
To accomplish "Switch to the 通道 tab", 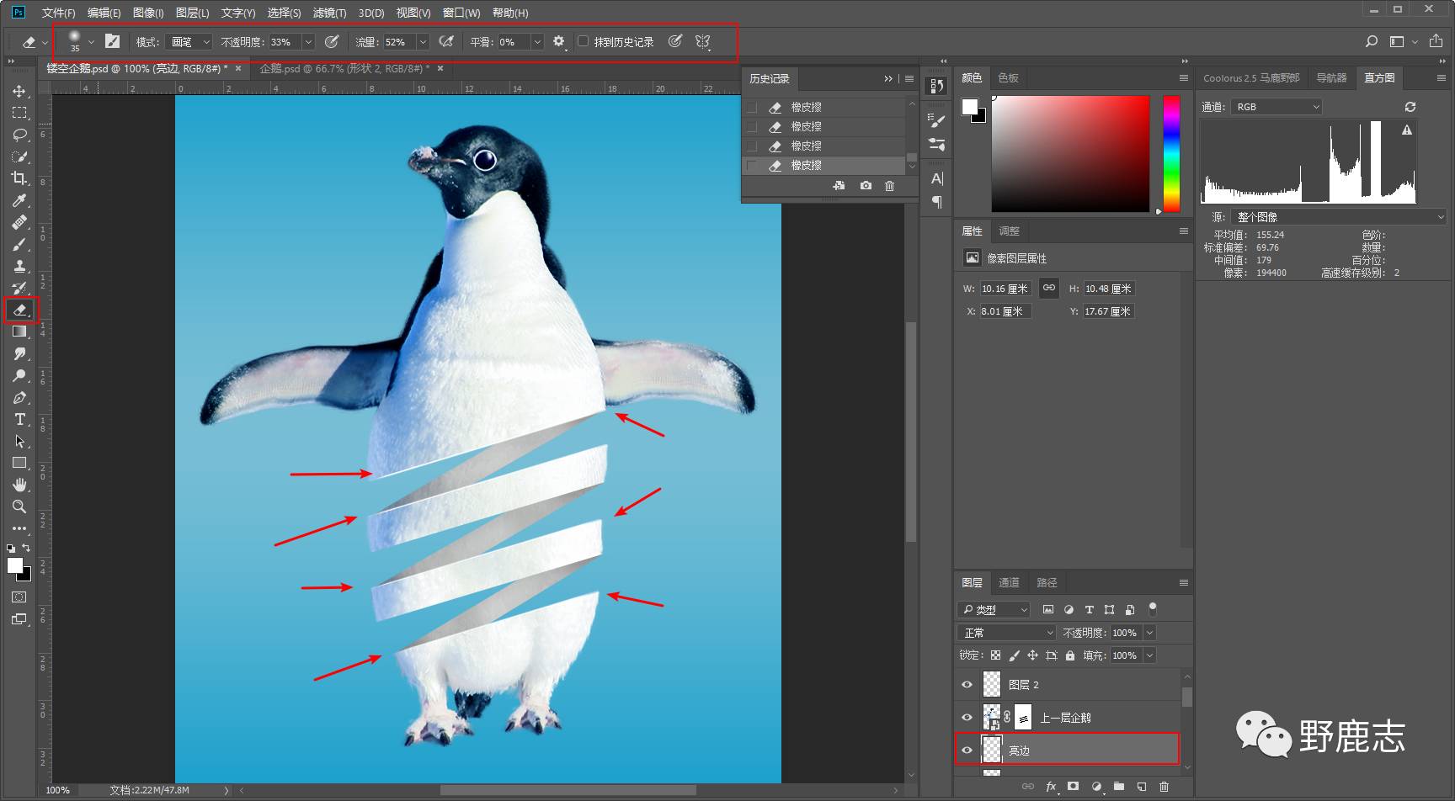I will pyautogui.click(x=1008, y=582).
